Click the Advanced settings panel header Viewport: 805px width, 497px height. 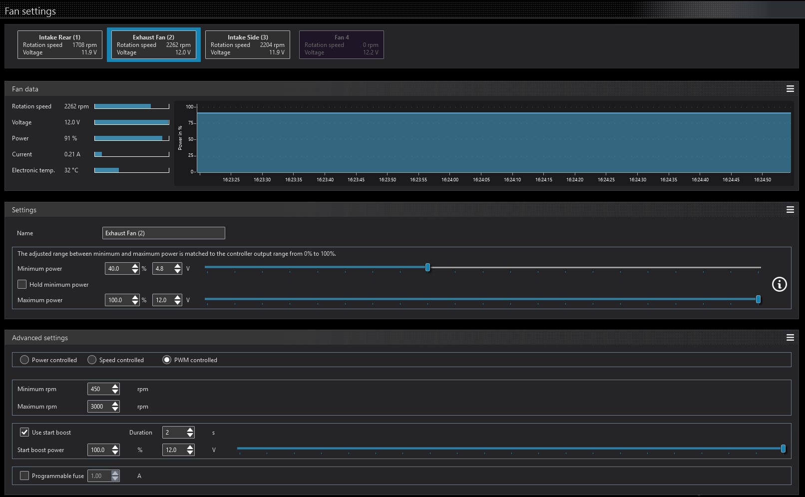[x=402, y=338]
